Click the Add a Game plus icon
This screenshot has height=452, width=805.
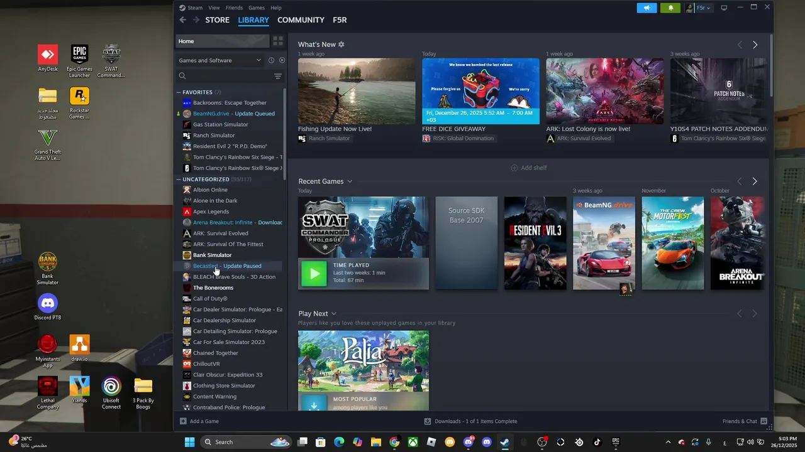point(183,421)
